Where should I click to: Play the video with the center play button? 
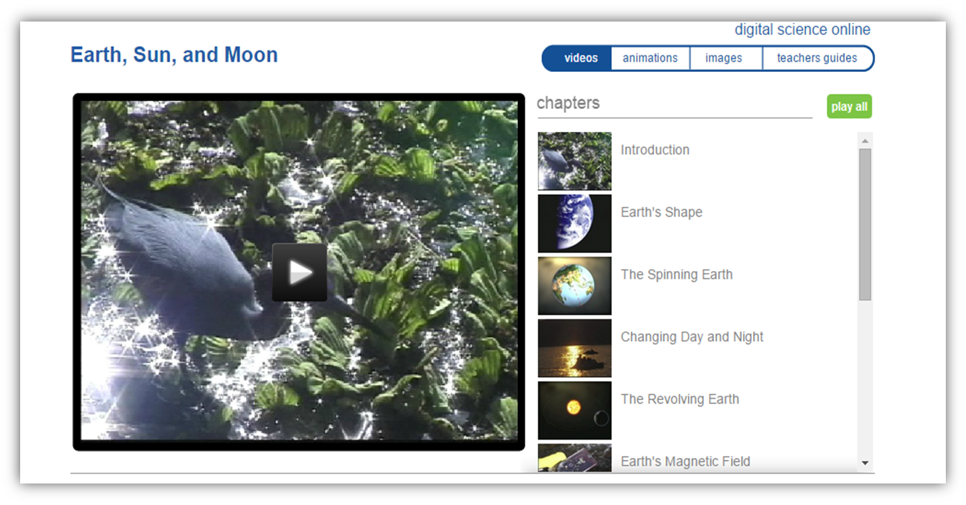coord(300,272)
